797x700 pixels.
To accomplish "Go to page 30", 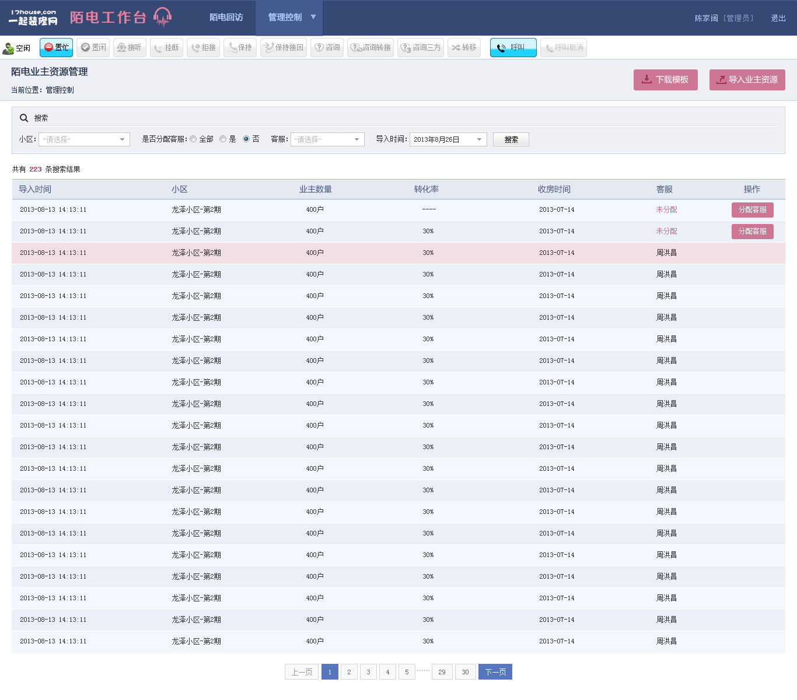I will (465, 672).
